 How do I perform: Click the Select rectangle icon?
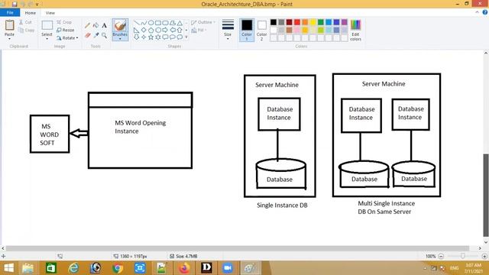(x=47, y=25)
